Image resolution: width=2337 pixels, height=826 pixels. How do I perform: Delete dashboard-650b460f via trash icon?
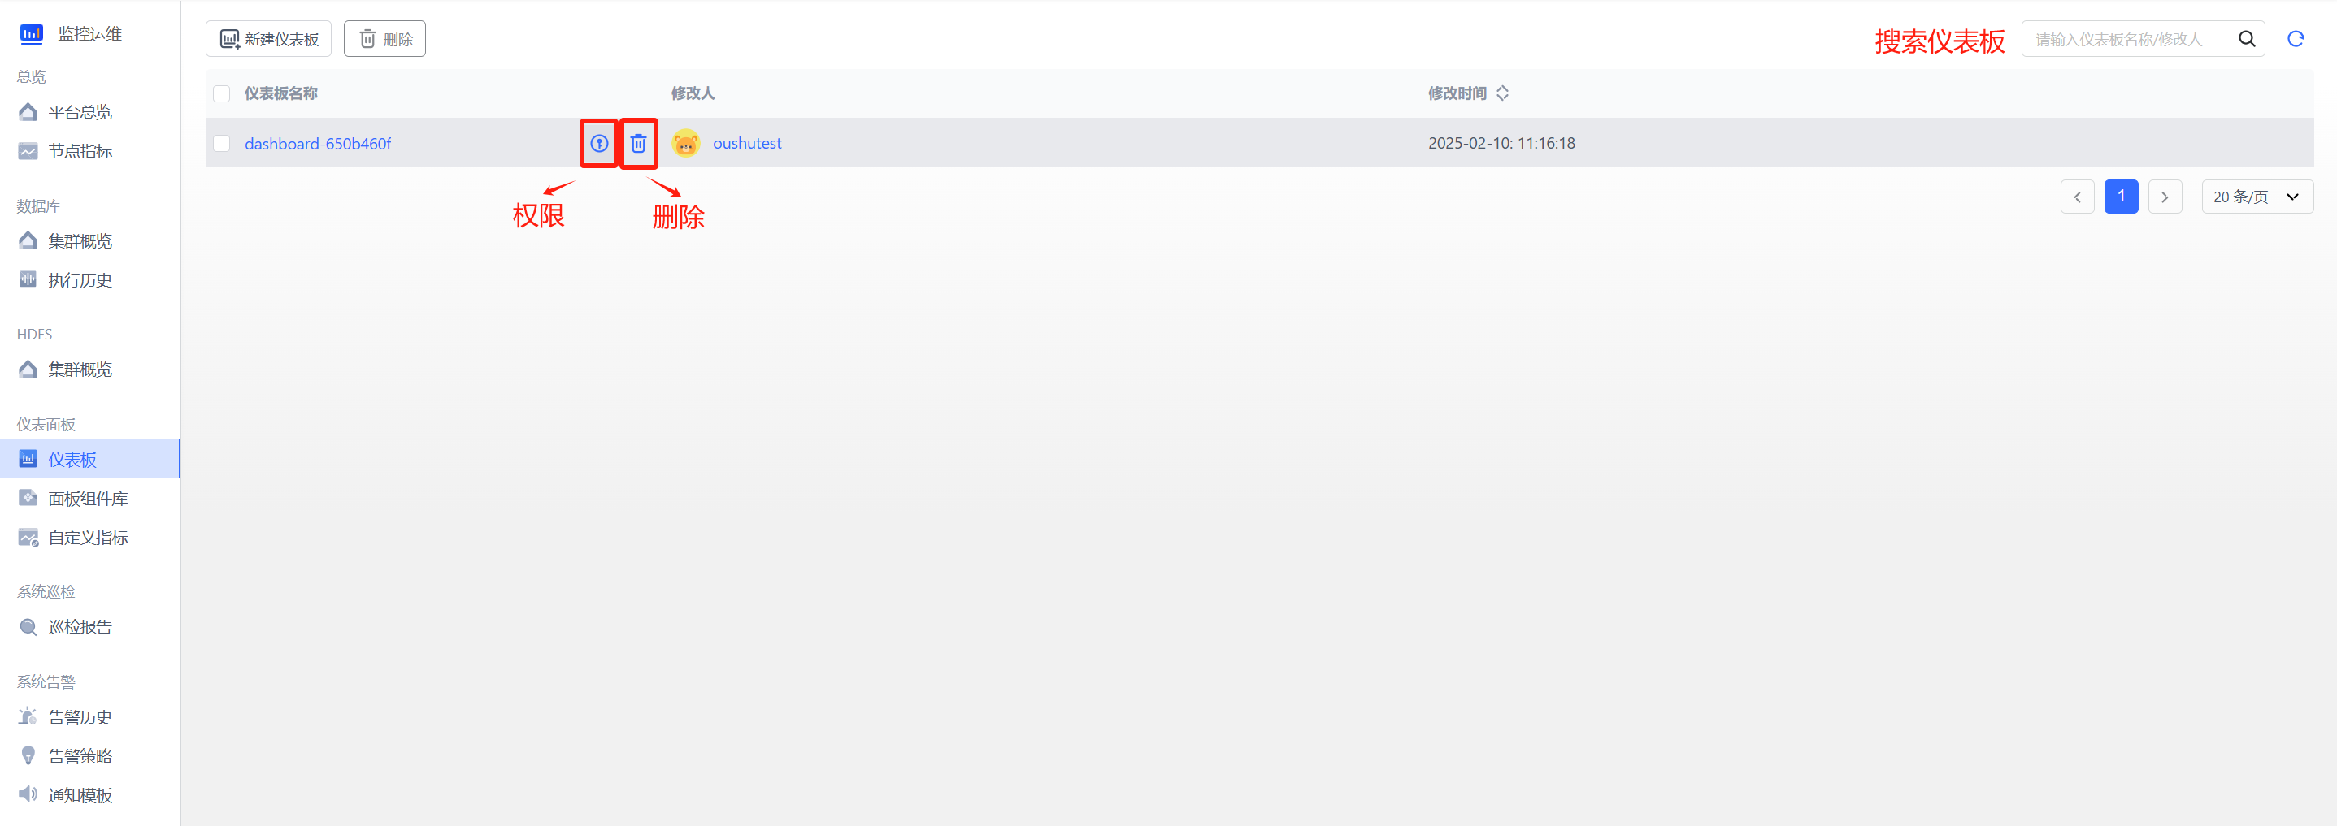coord(639,143)
